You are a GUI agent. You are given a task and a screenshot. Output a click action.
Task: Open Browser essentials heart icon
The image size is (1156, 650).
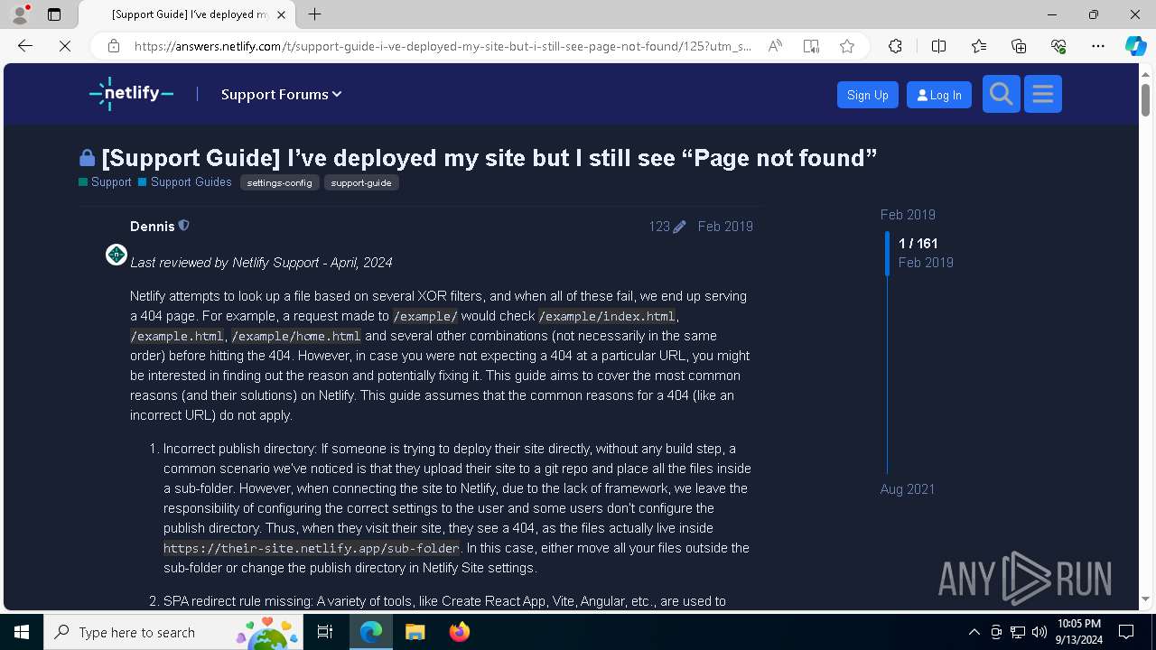tap(1058, 46)
